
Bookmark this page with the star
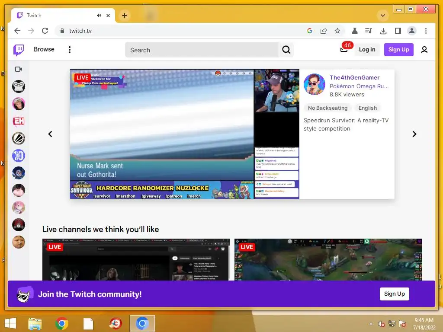click(x=337, y=31)
